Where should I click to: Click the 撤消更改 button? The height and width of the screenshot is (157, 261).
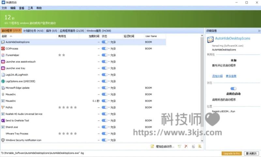[251, 153]
